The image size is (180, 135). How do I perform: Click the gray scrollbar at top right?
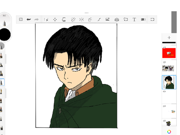click(x=174, y=22)
